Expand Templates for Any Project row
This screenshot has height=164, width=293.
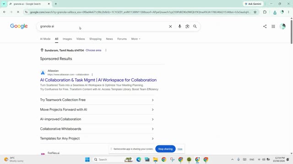coord(97,138)
